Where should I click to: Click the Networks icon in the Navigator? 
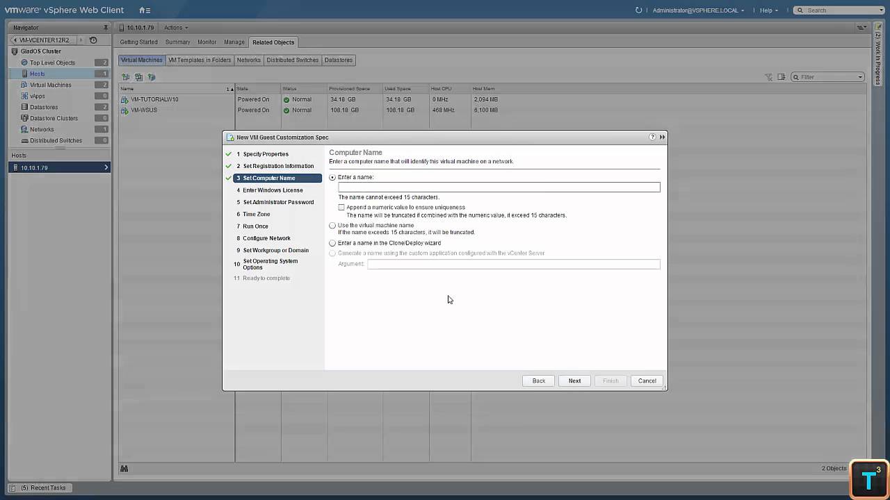[24, 129]
